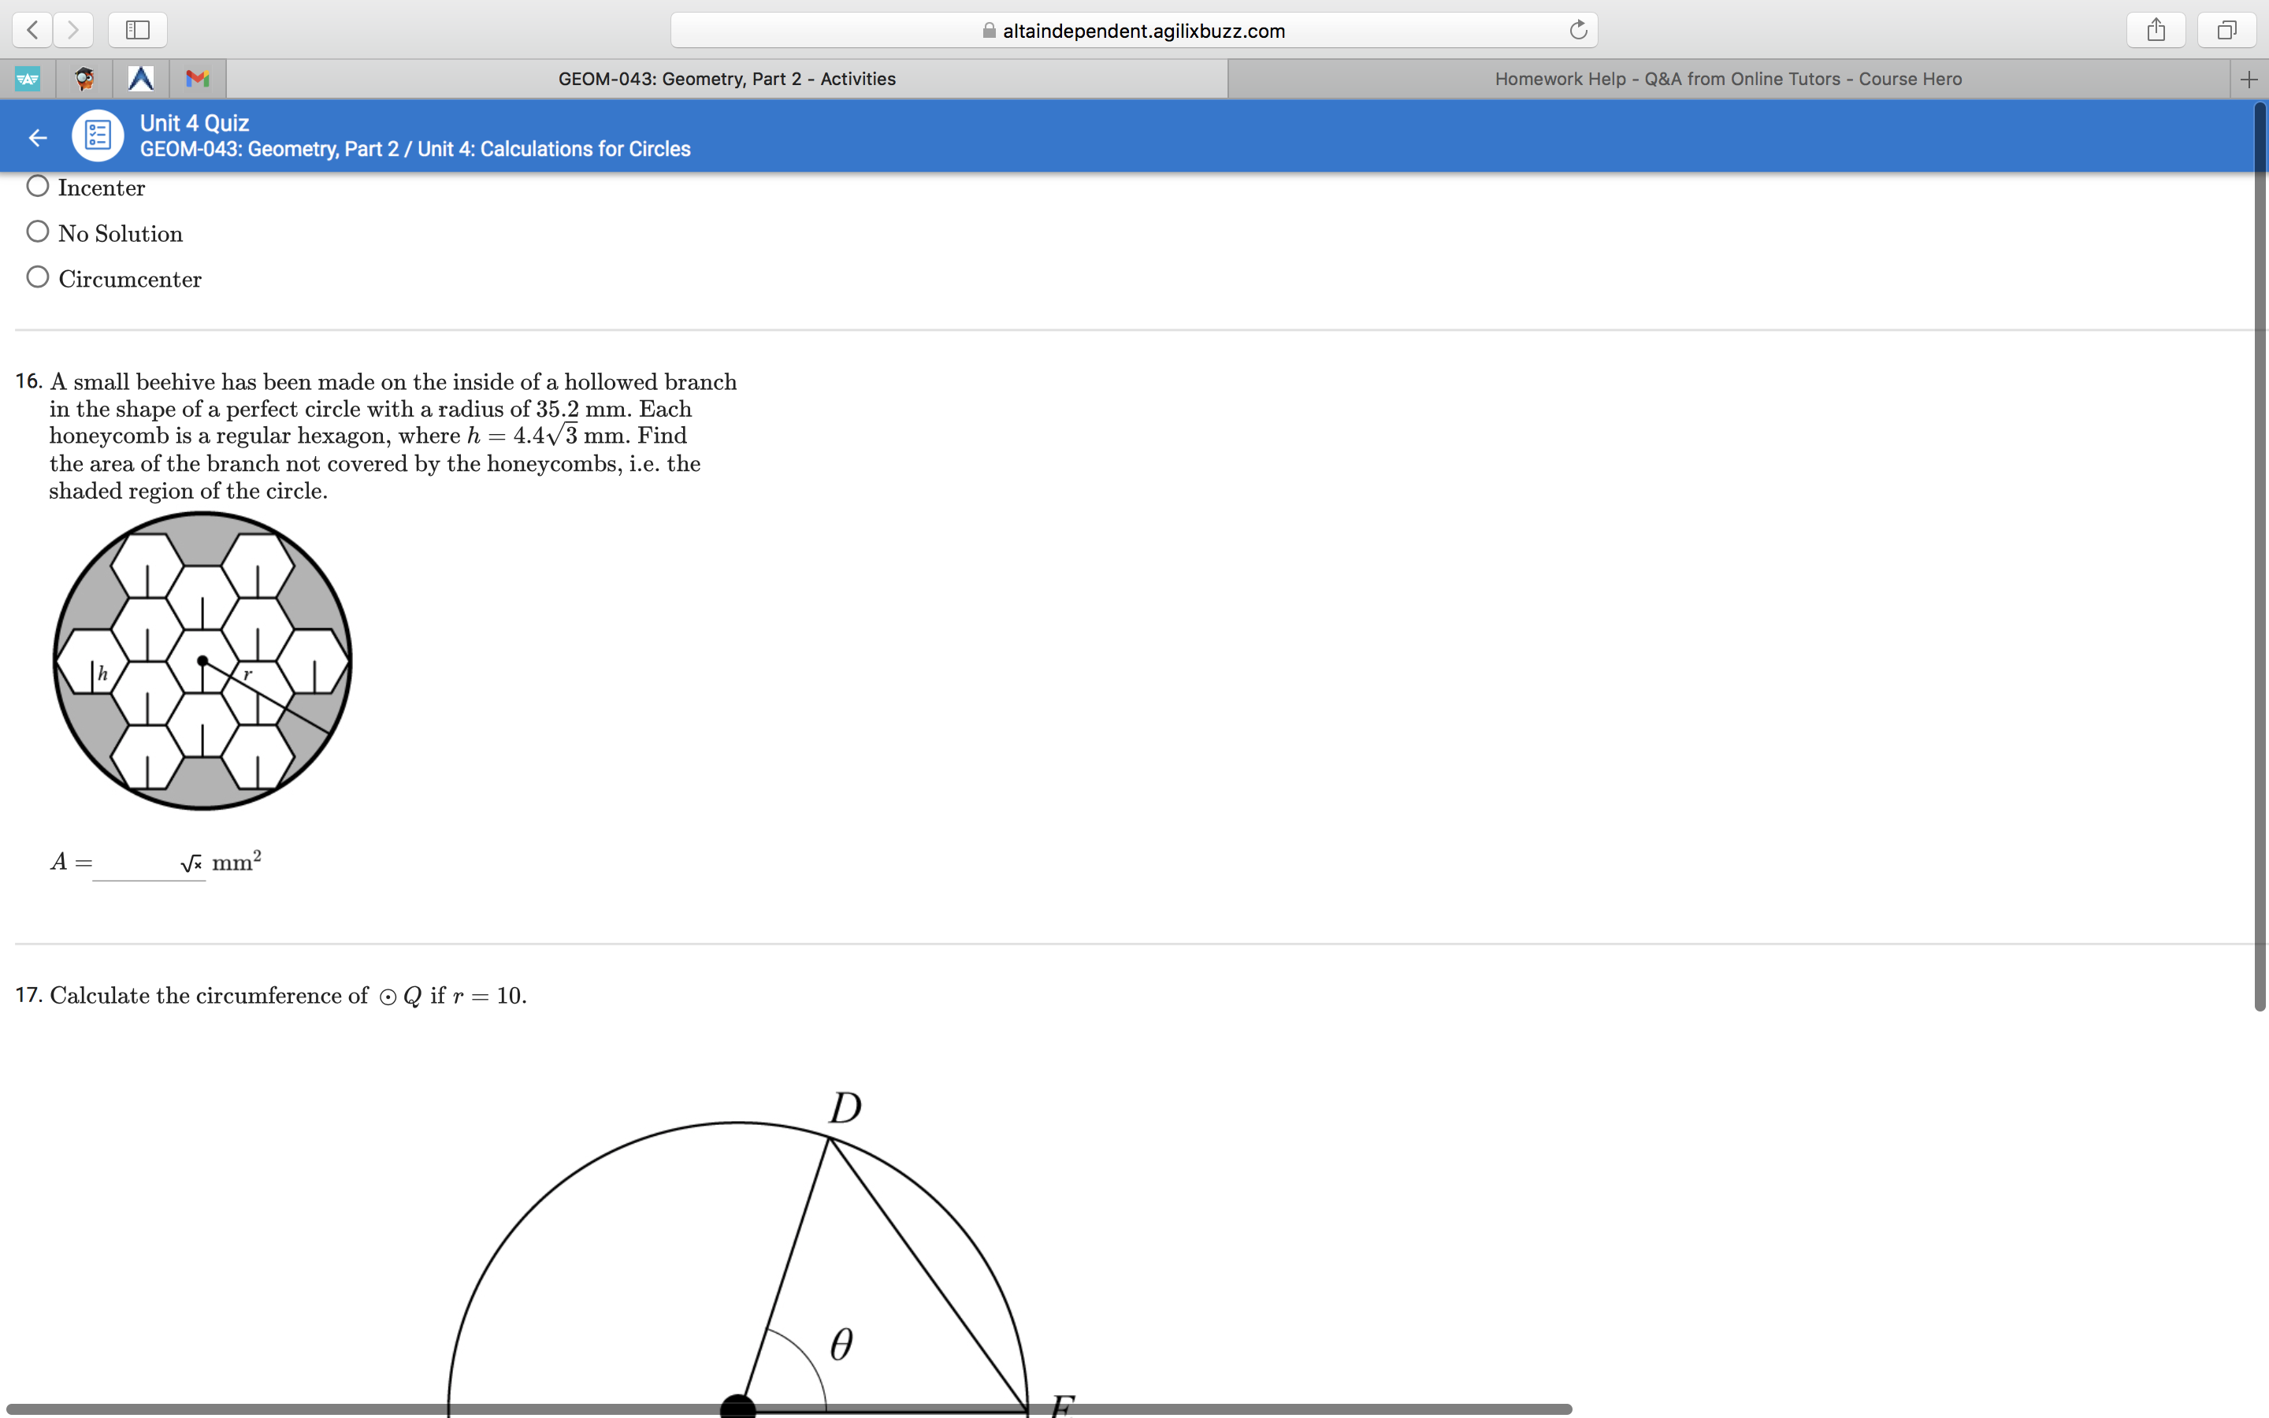The width and height of the screenshot is (2269, 1418).
Task: Click the square-root symbol near the answer blank
Action: (191, 863)
